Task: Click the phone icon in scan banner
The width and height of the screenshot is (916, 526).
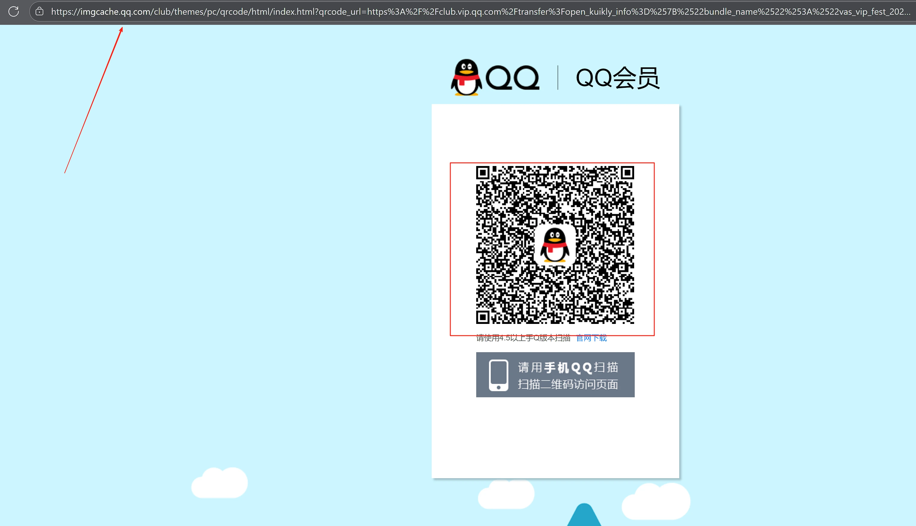Action: point(498,375)
